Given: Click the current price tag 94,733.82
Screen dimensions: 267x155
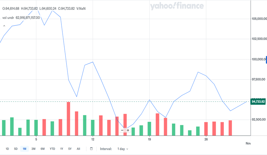Looking at the screenshot, I should pos(258,102).
